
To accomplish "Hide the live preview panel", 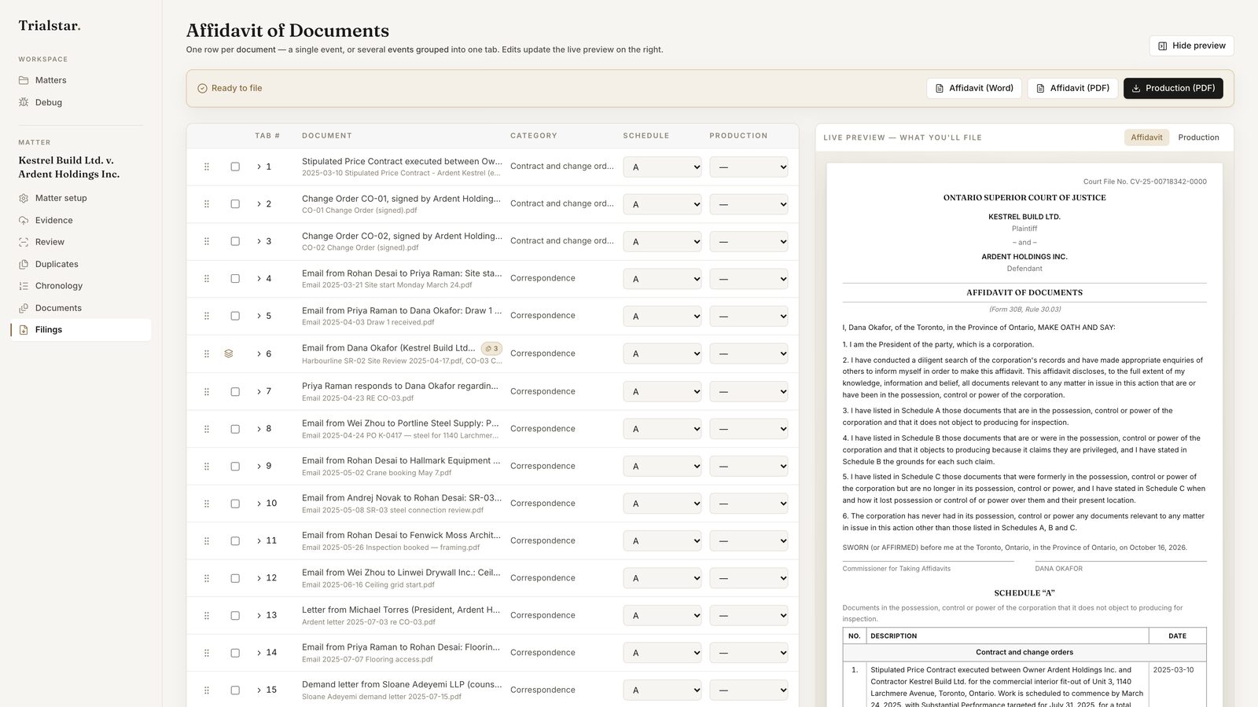I will click(x=1191, y=46).
